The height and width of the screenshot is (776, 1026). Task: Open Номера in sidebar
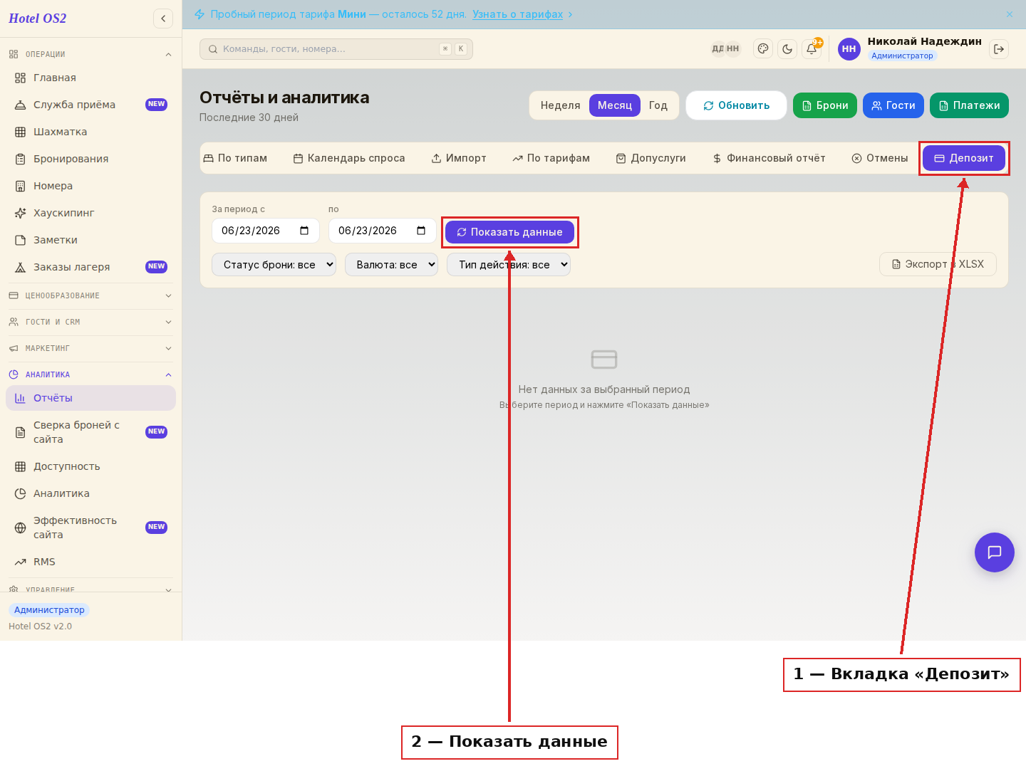tap(91, 186)
